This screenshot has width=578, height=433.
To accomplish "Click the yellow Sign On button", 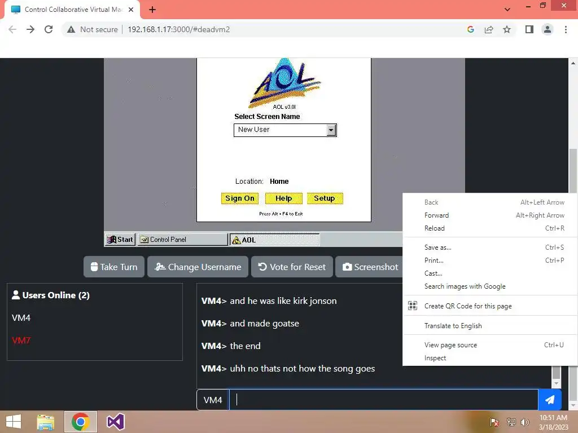I will click(x=239, y=198).
